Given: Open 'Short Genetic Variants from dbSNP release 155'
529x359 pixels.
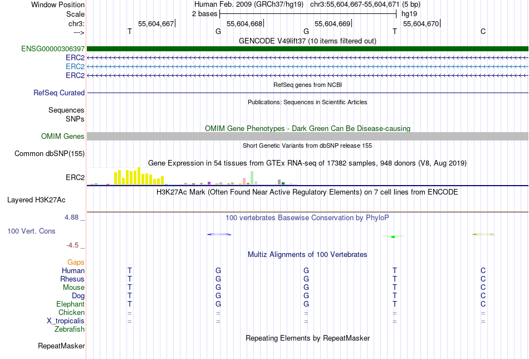Looking at the screenshot, I should [307, 145].
